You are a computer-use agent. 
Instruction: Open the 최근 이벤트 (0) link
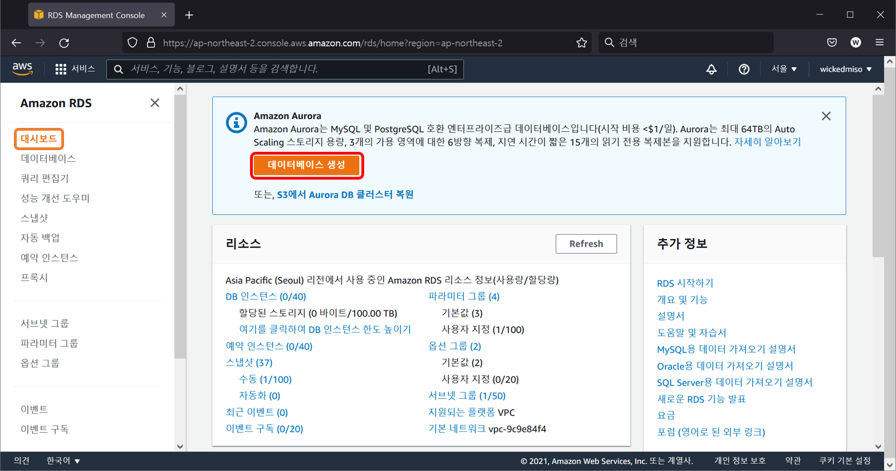[x=257, y=412]
